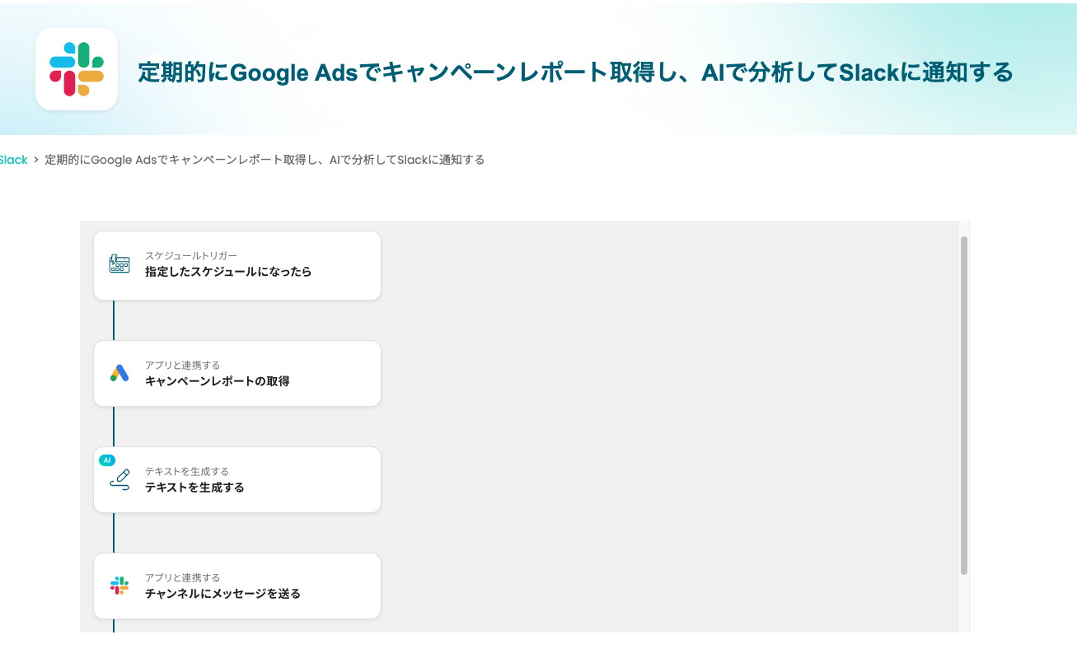
Task: Click アプリと連携する label above キャンペーンレポートの取得
Action: point(182,365)
